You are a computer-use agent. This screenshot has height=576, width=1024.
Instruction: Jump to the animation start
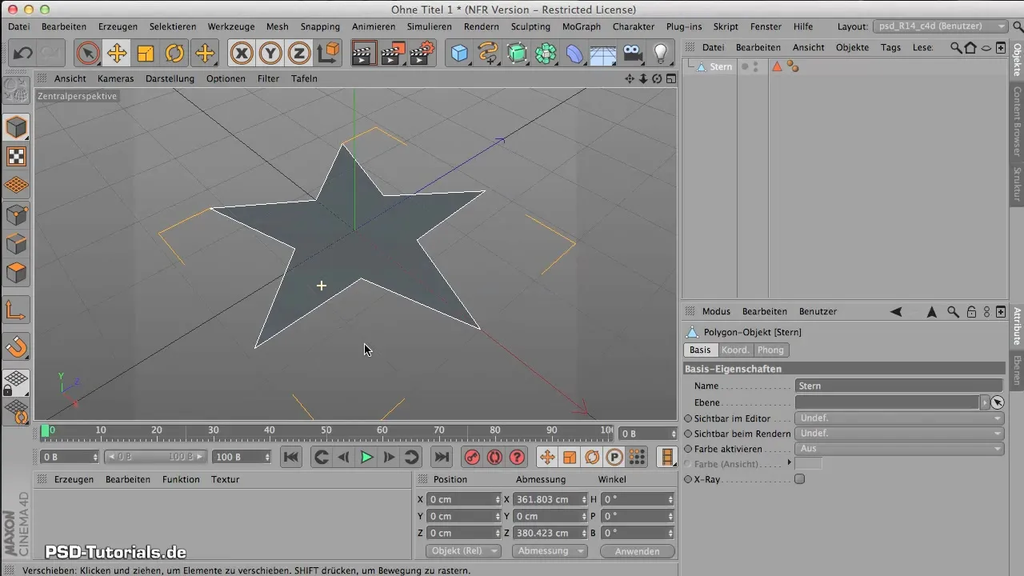point(291,457)
